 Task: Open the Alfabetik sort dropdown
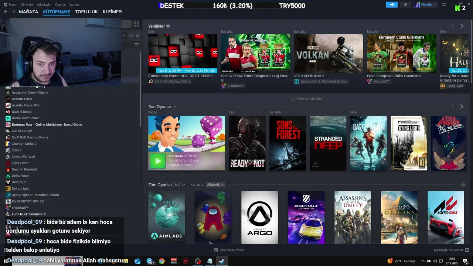215,185
